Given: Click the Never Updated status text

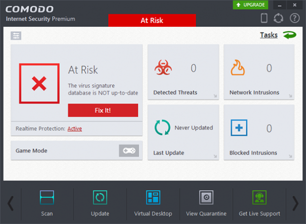Looking at the screenshot, I should (194, 128).
